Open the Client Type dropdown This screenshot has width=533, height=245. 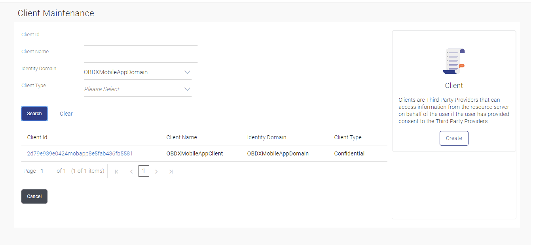coord(138,89)
